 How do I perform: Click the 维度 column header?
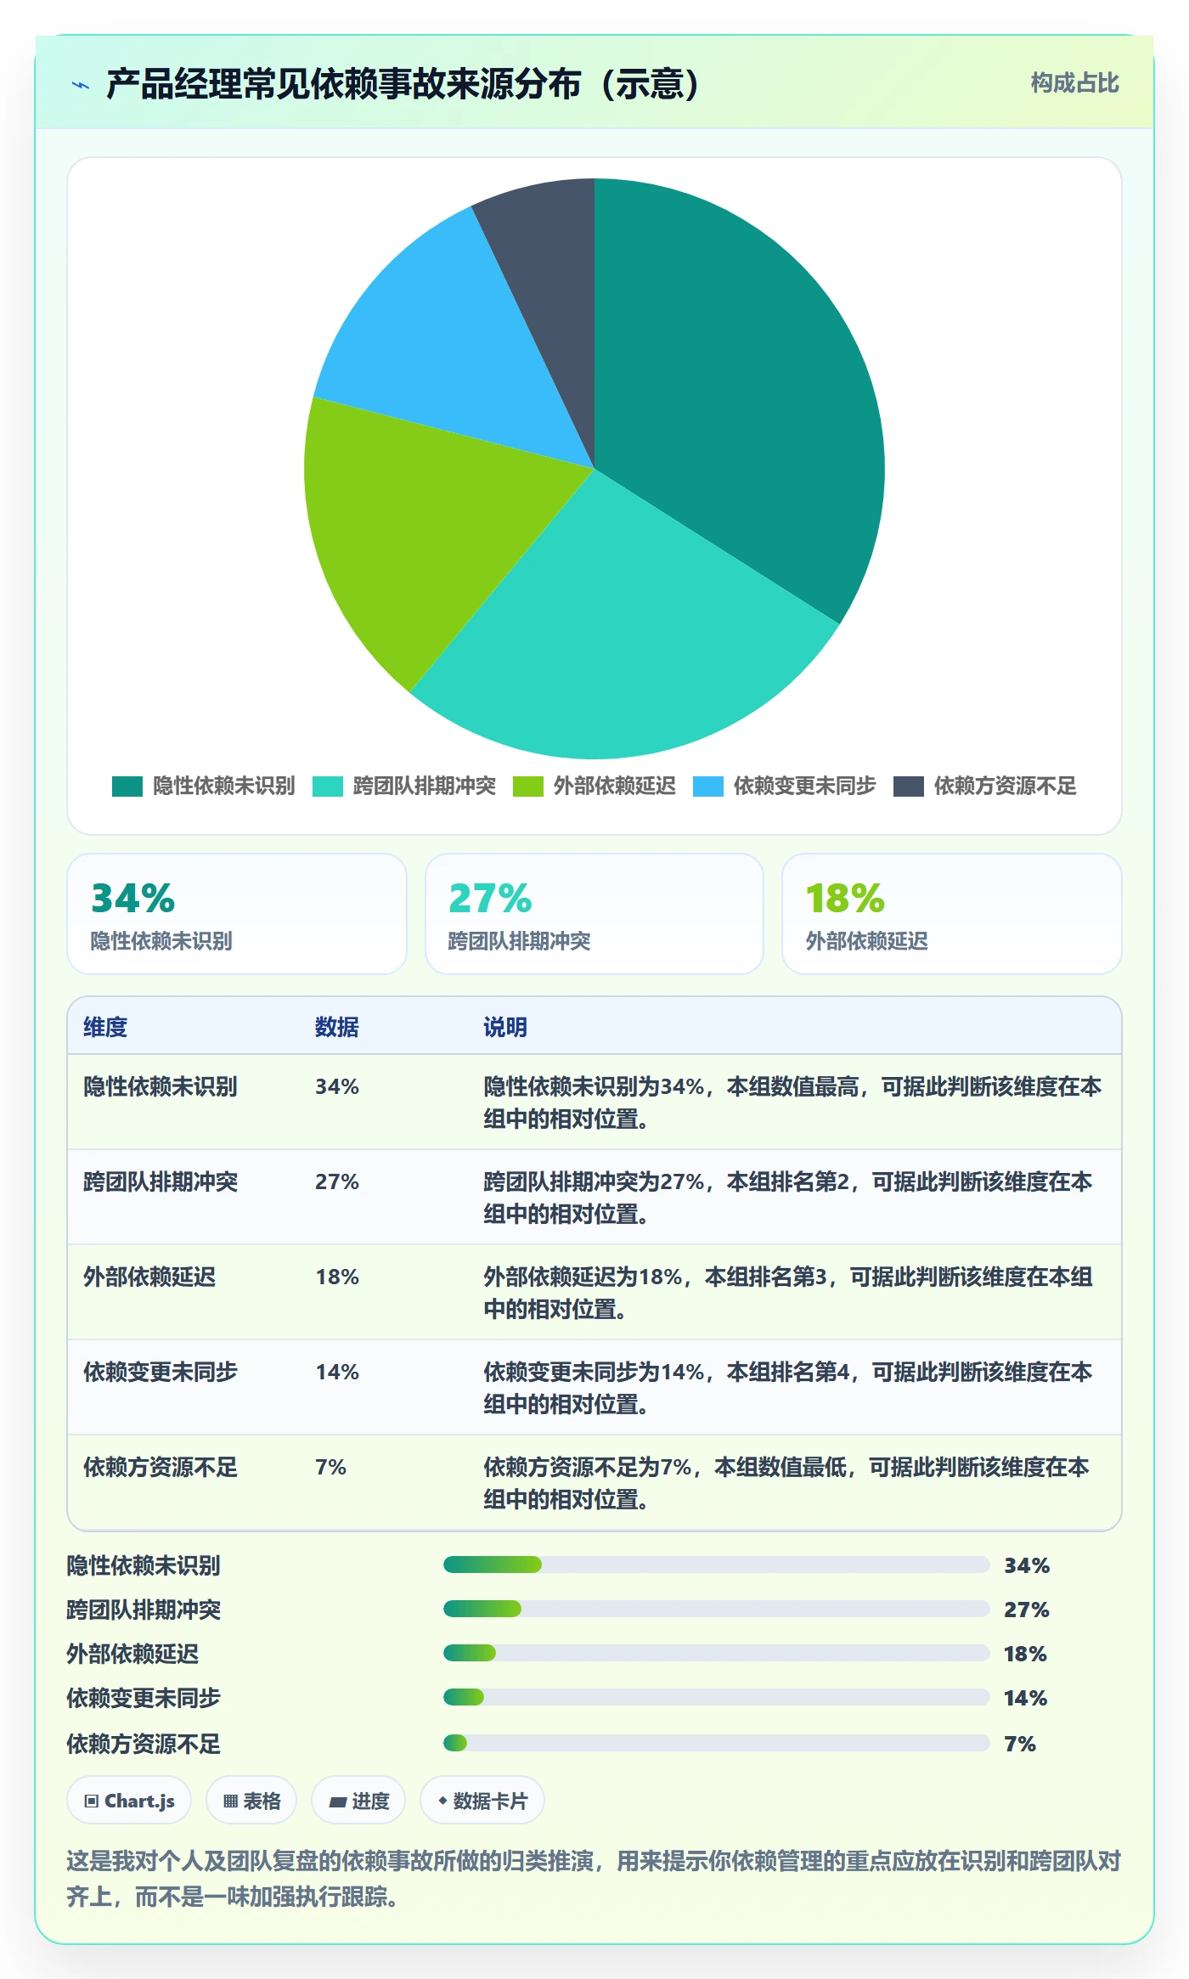pos(105,1027)
